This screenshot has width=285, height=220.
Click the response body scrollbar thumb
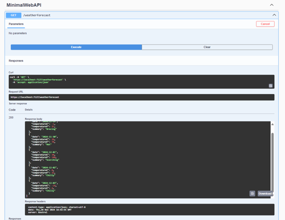(272, 164)
